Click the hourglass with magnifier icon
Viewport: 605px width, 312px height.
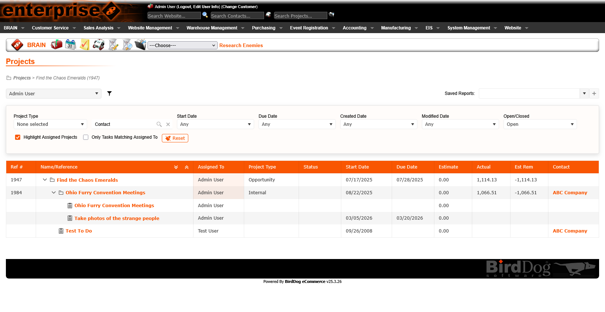click(127, 45)
